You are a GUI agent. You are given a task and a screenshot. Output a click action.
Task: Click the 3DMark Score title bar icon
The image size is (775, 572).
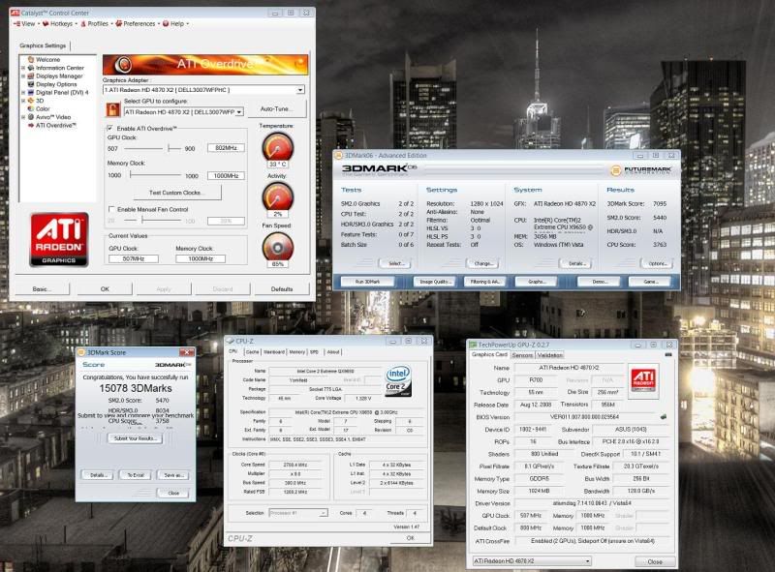pyautogui.click(x=81, y=352)
